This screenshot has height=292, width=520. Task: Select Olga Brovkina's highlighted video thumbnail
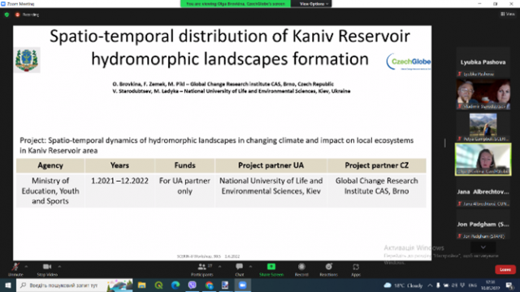click(483, 159)
